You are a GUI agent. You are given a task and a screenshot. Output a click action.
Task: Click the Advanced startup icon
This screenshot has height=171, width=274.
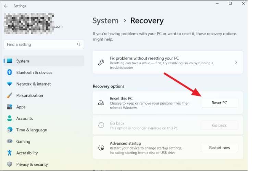coord(101,148)
